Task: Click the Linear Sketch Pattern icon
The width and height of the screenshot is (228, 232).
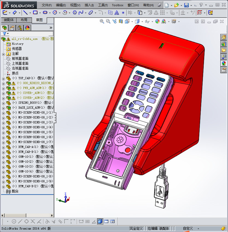Action: pyautogui.click(x=162, y=13)
